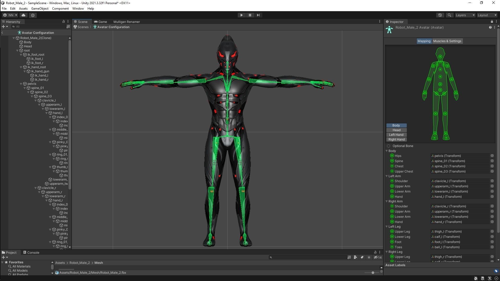This screenshot has height=281, width=500.
Task: Go back from Avatar Configuration in Hierarchy
Action: pyautogui.click(x=2, y=33)
